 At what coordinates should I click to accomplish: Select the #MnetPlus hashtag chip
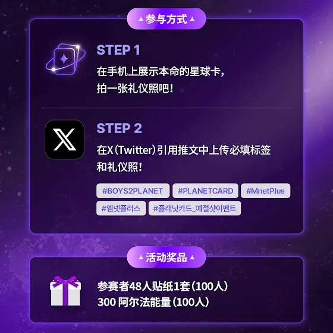265,191
